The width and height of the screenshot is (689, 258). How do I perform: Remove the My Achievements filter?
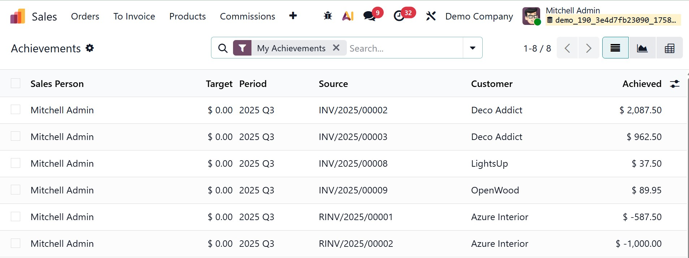click(336, 48)
